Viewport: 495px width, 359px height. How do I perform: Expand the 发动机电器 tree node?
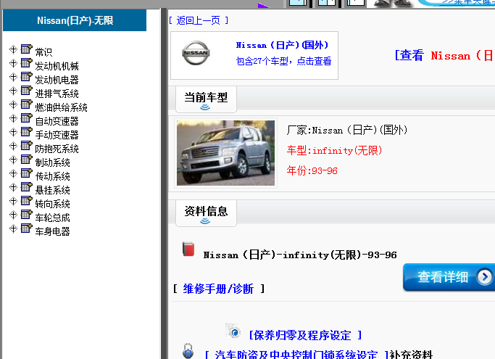point(13,77)
